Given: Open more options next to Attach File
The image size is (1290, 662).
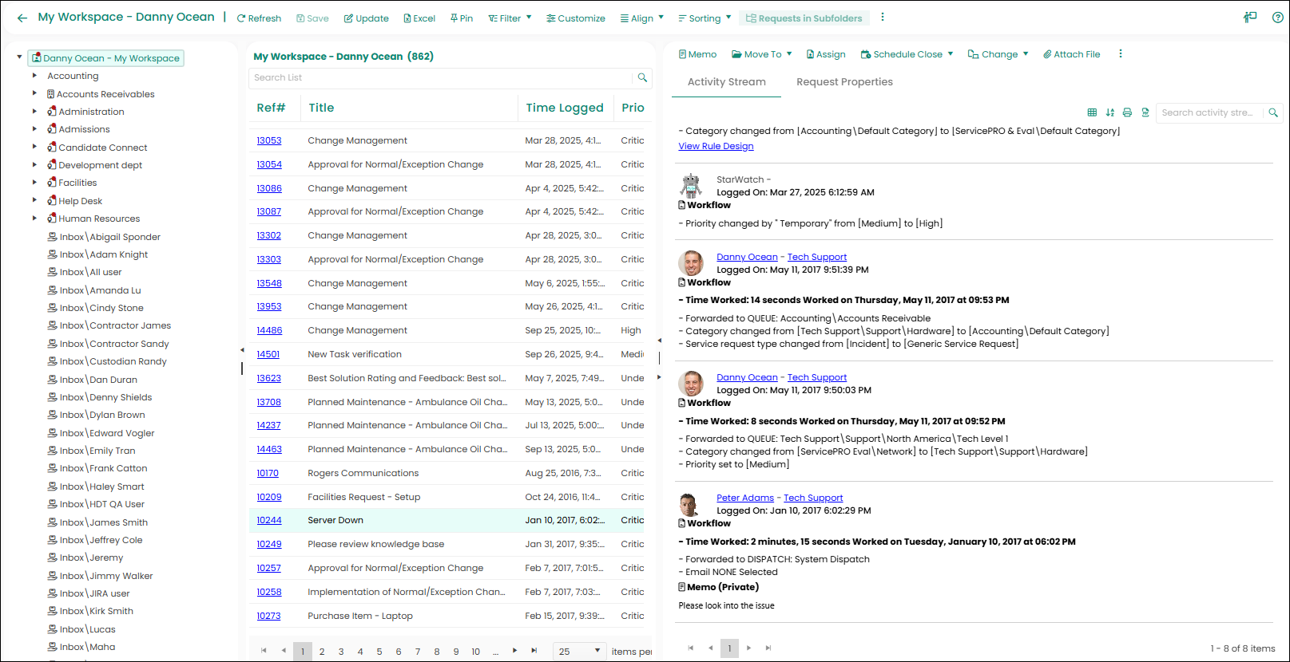Looking at the screenshot, I should click(1120, 54).
